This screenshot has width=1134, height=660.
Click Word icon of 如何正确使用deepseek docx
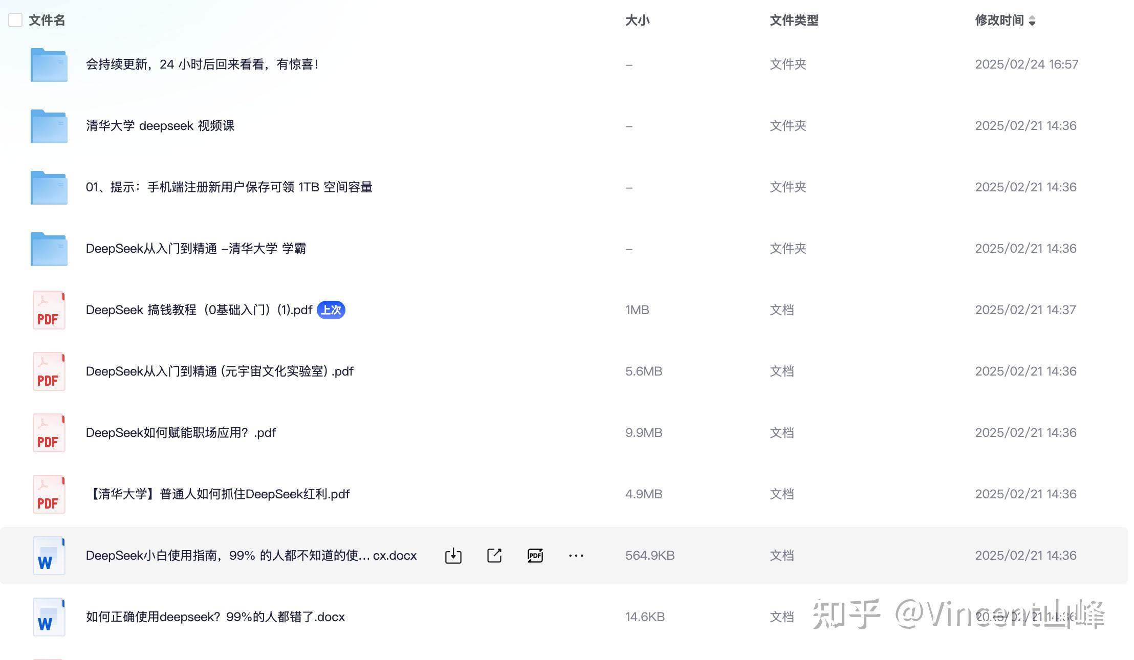49,617
